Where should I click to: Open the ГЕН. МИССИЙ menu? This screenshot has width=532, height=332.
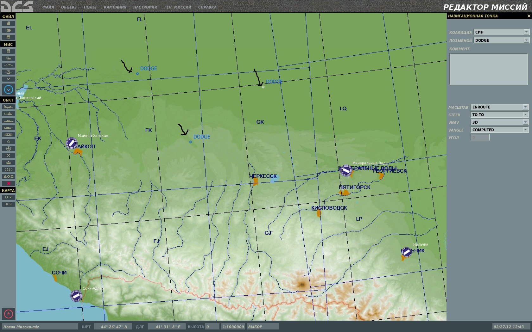[x=178, y=7]
